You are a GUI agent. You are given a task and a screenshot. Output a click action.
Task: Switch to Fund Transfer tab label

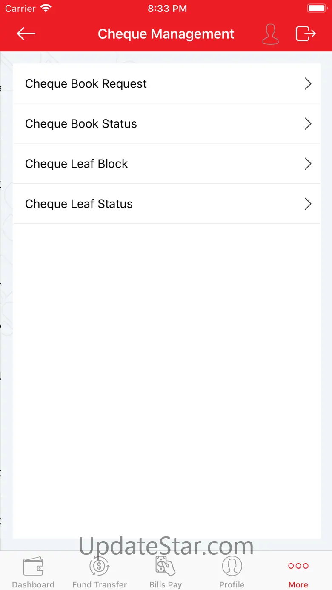[x=100, y=584]
